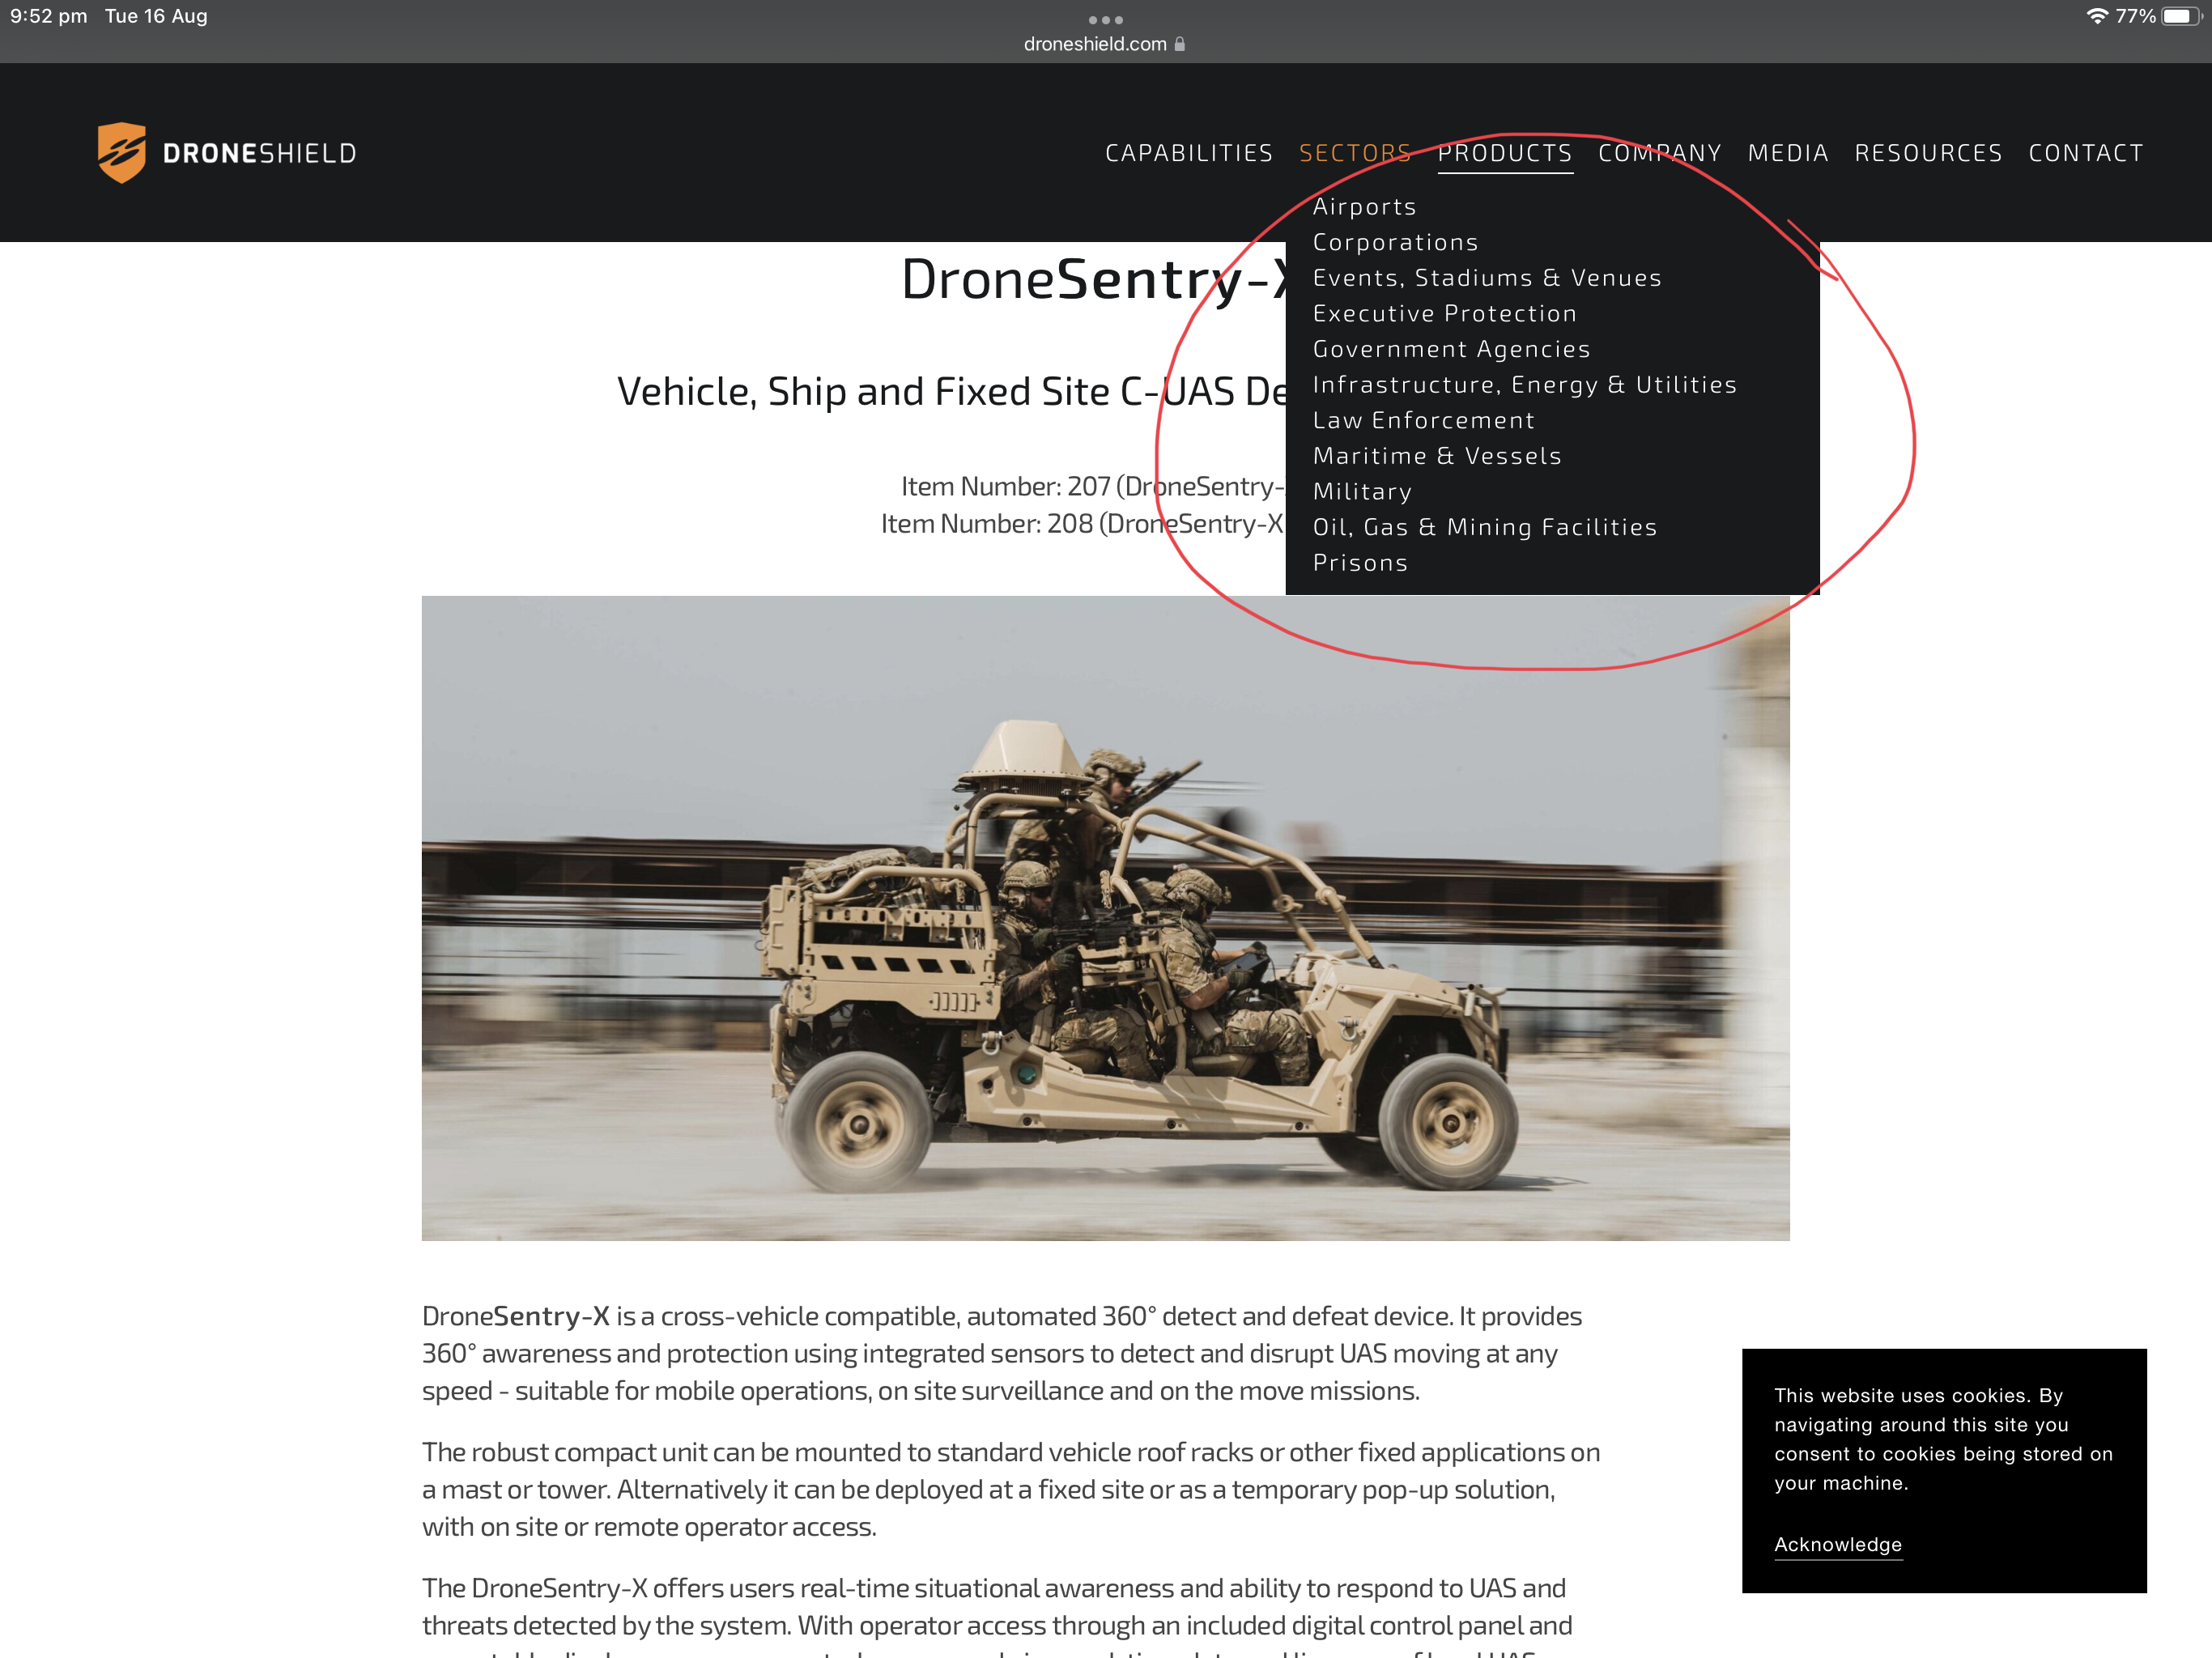Click the DroneSentry-X page heading
This screenshot has width=2212, height=1658.
pyautogui.click(x=1093, y=279)
